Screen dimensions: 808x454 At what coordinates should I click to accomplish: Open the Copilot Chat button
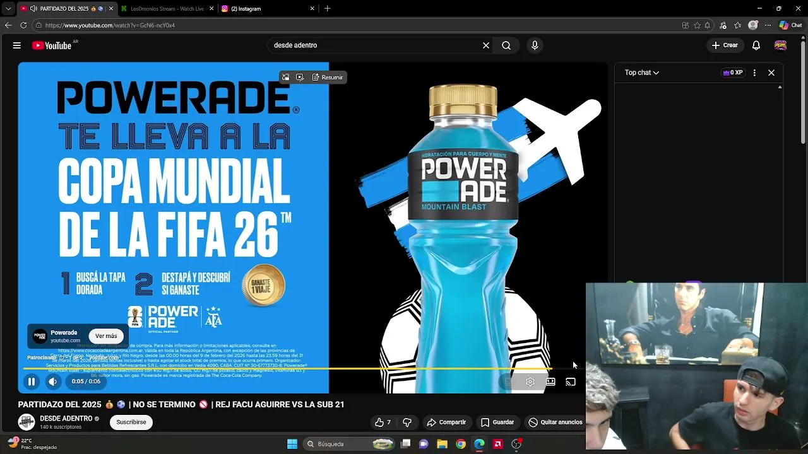790,25
